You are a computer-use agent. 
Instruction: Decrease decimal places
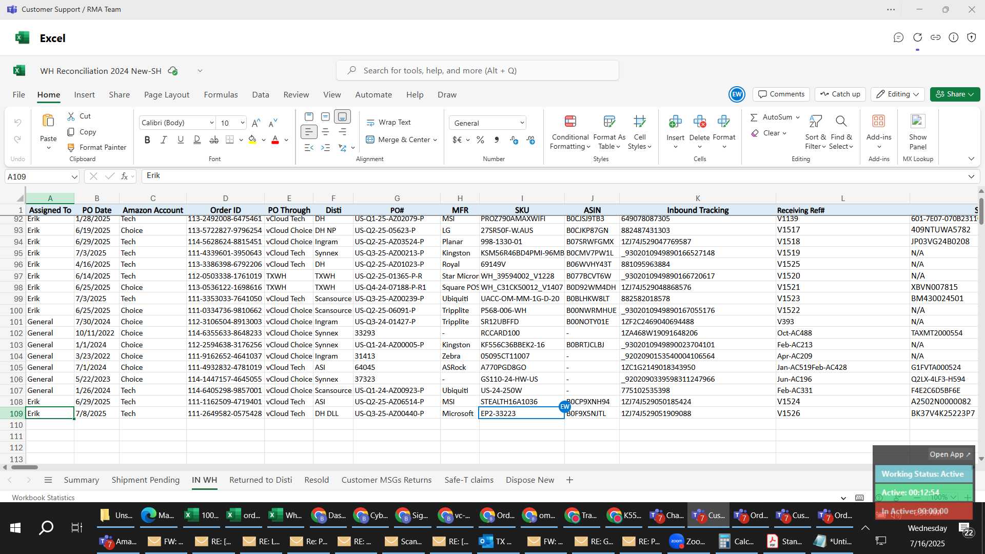click(x=531, y=140)
